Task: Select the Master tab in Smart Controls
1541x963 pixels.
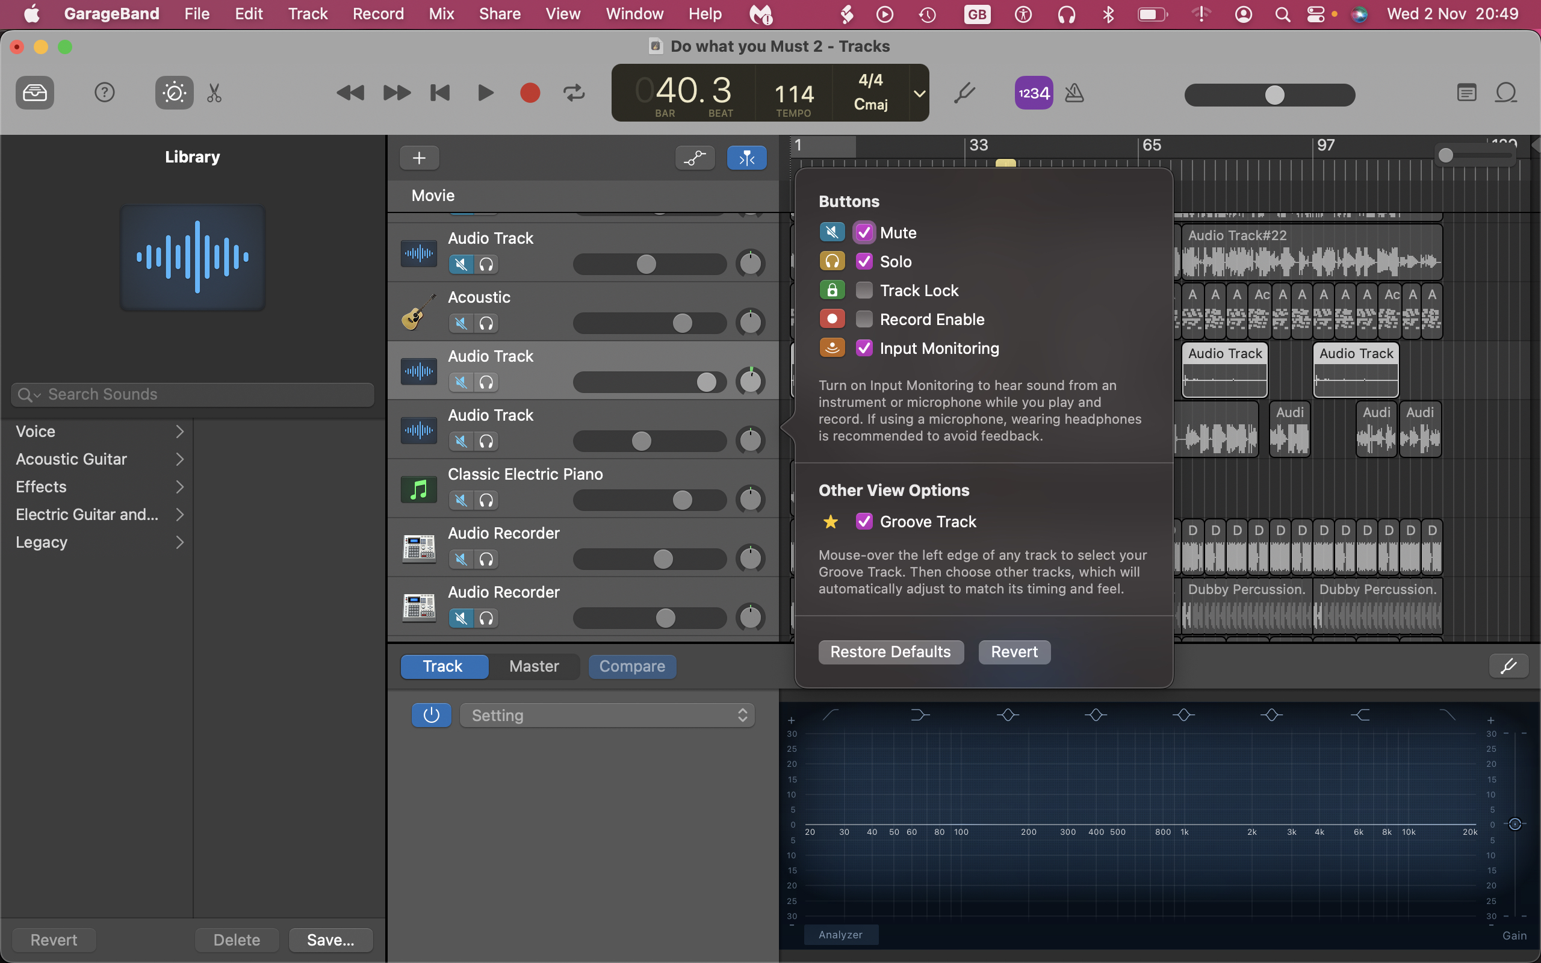Action: pos(534,666)
